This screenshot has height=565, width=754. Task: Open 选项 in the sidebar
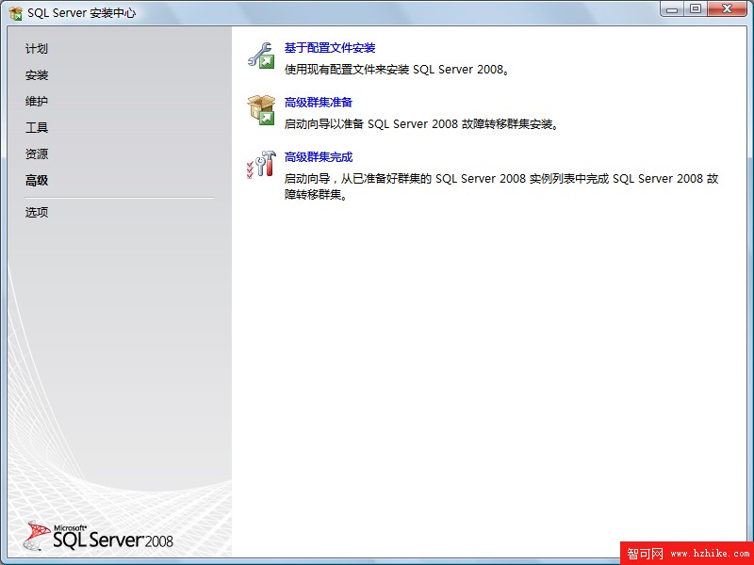tap(37, 213)
